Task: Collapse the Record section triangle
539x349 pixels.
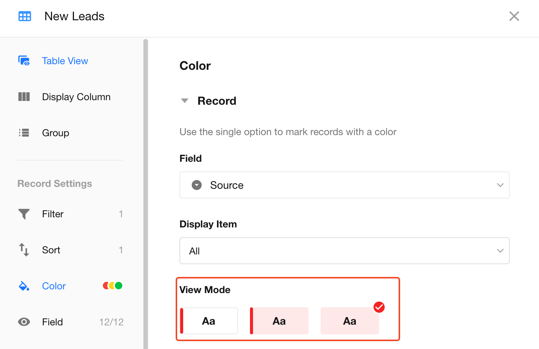Action: [185, 101]
